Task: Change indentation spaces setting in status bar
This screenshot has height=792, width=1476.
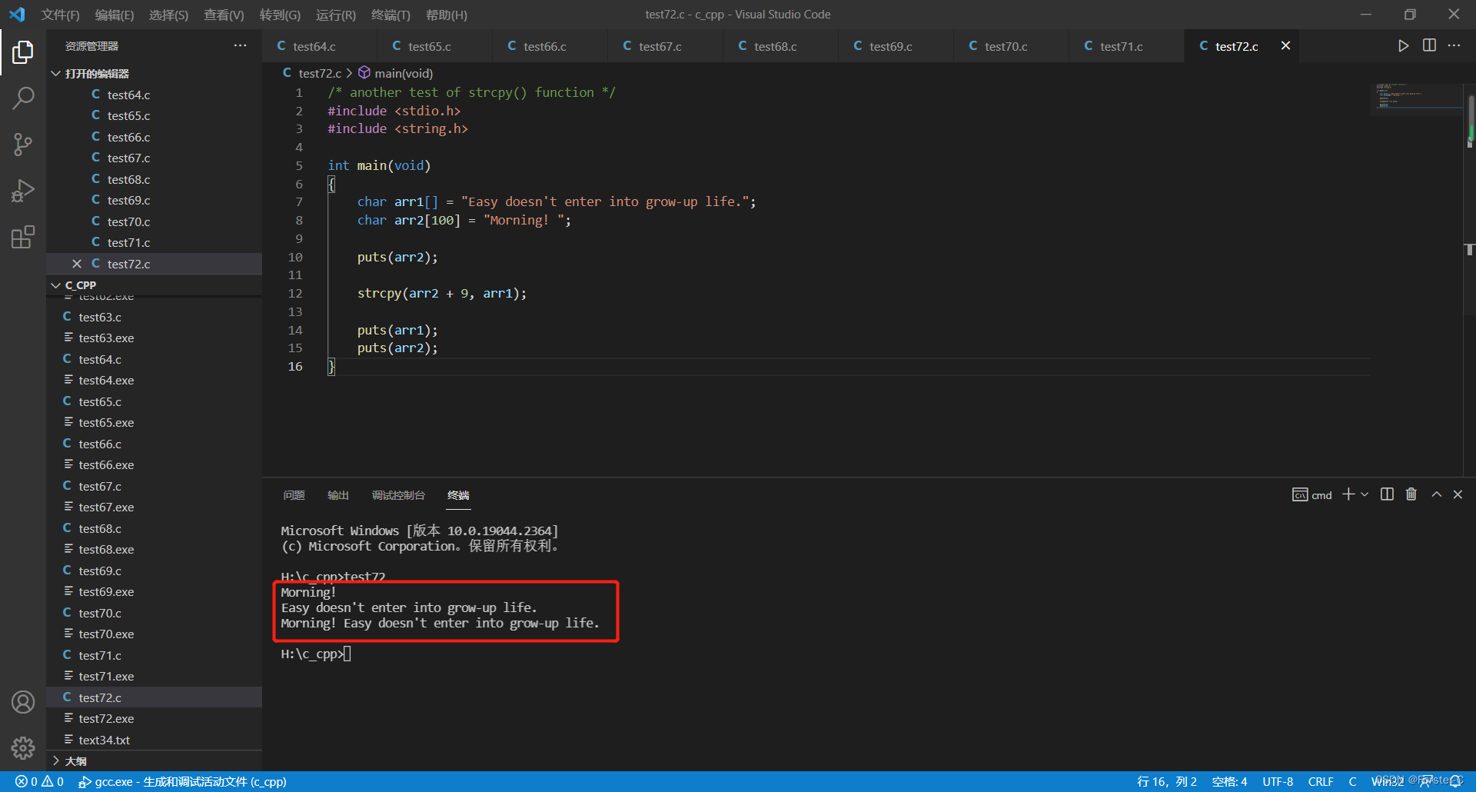Action: (x=1229, y=781)
